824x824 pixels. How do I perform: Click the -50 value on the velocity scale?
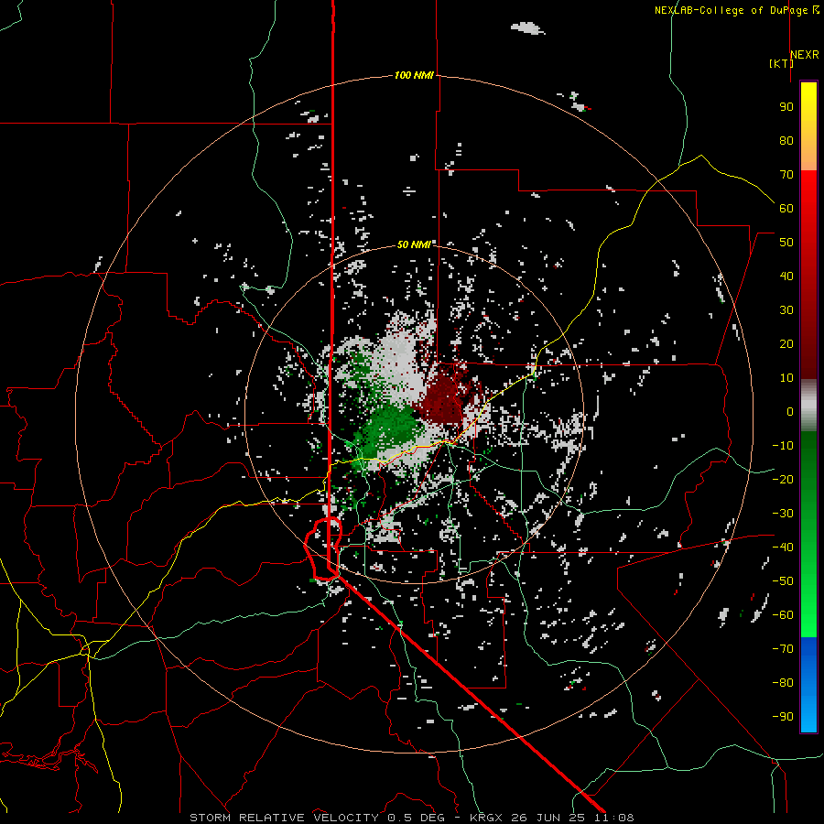click(783, 581)
